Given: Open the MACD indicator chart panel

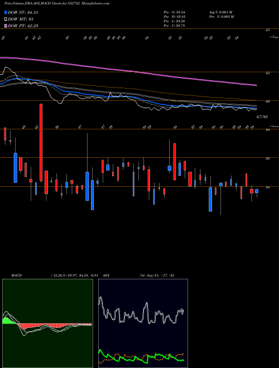Looking at the screenshot, I should click(47, 323).
